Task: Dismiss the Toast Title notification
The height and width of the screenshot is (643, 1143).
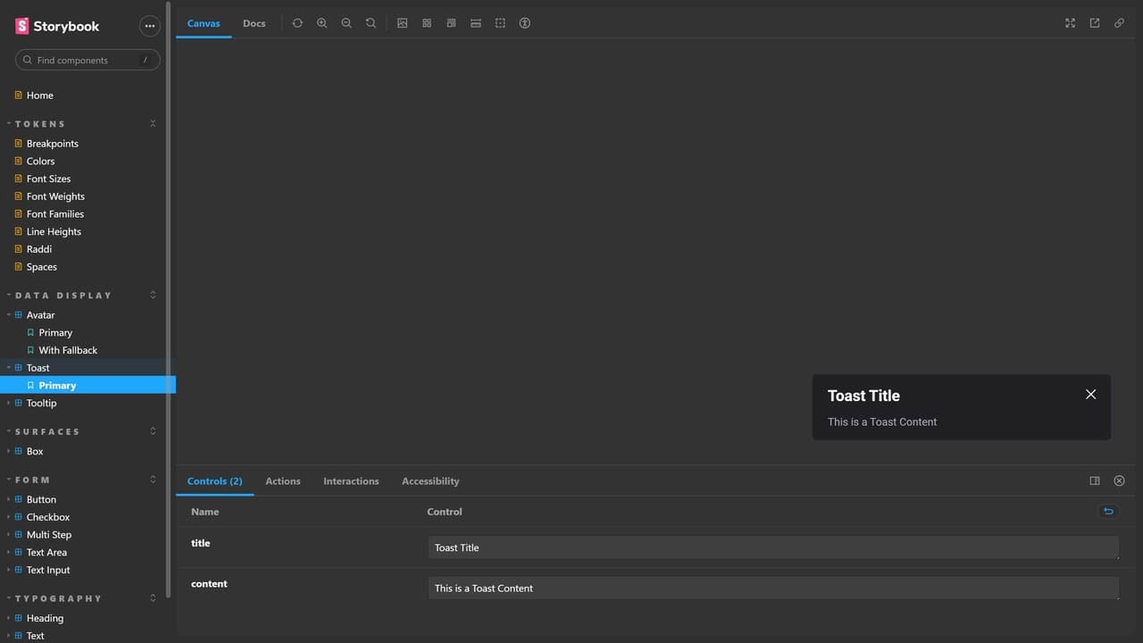Action: coord(1090,395)
